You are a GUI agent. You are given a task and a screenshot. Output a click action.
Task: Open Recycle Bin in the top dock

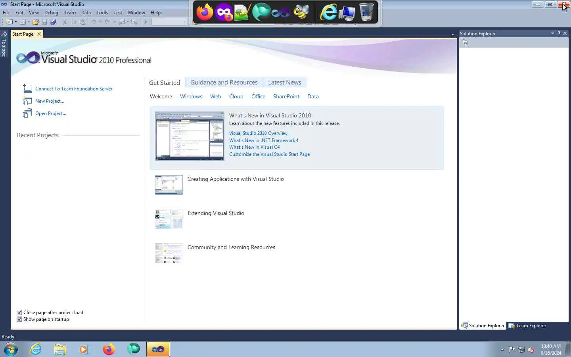[367, 12]
